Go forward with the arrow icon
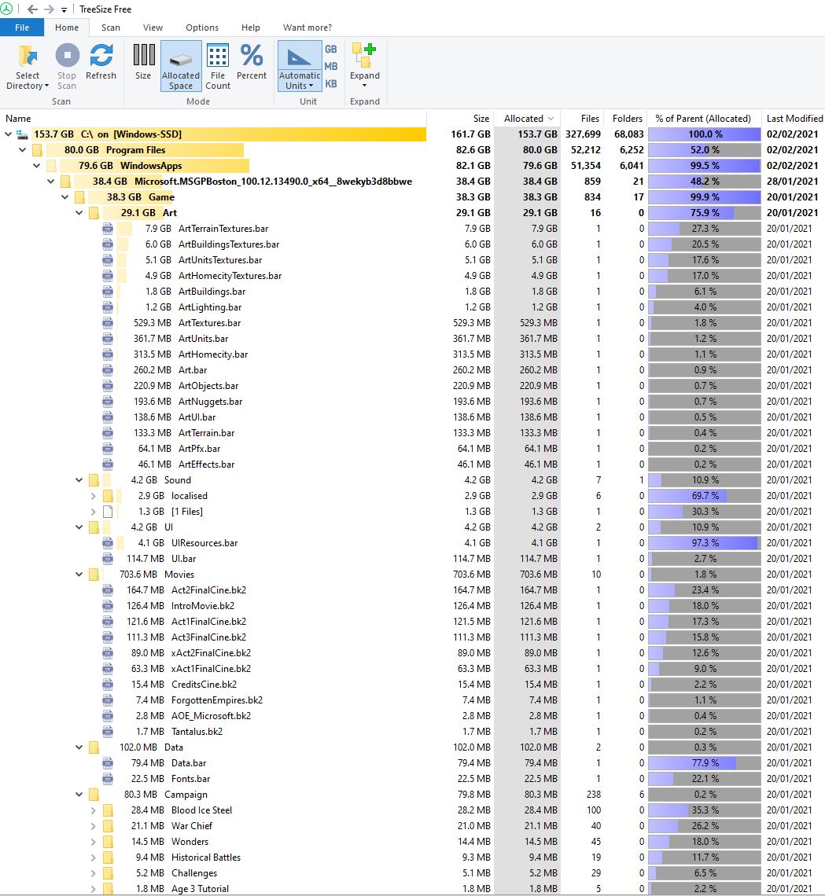 [50, 9]
